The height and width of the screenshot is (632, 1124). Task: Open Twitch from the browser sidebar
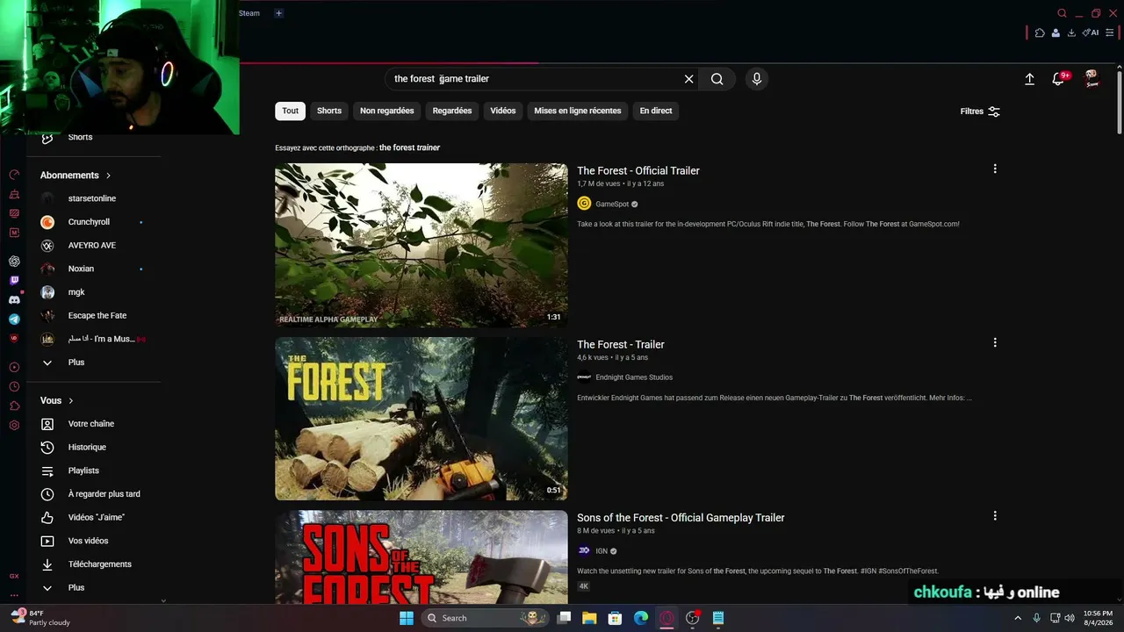pos(14,281)
